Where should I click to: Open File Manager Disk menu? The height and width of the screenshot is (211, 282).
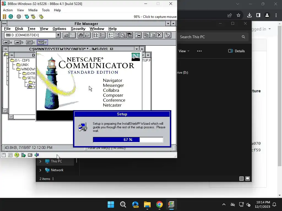click(x=19, y=29)
